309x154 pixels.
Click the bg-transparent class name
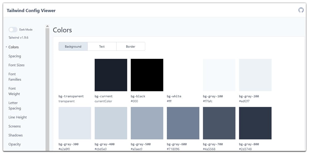[71, 96]
